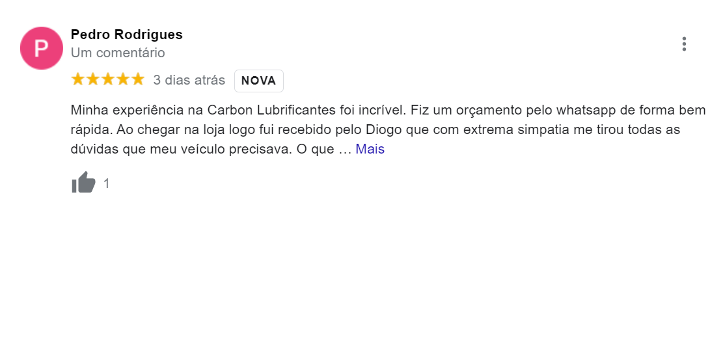Click the ellipsis before Mais
Screen dimensions: 723x350
click(x=345, y=150)
